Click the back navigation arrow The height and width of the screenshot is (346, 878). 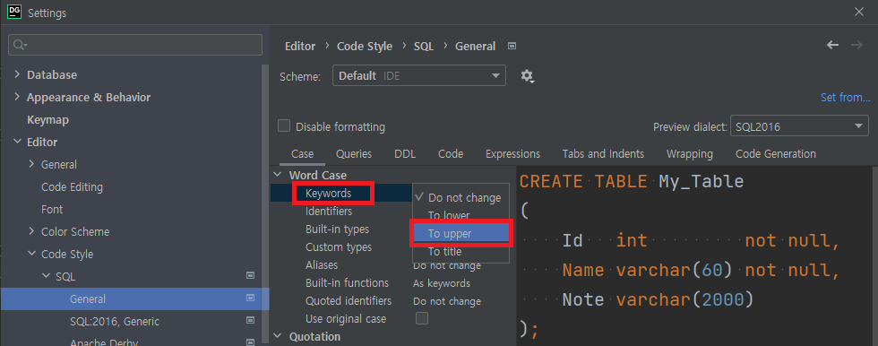(832, 46)
